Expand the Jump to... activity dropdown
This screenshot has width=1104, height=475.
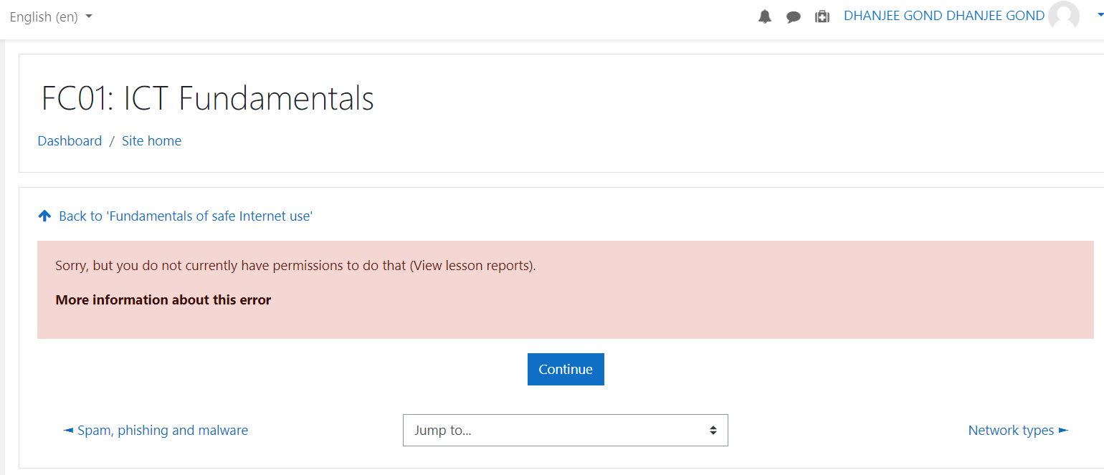[x=565, y=431]
